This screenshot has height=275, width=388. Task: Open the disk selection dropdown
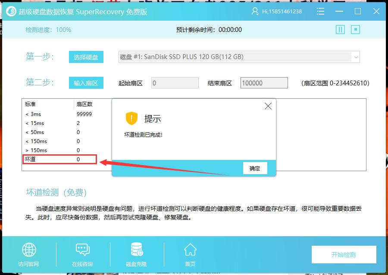(354, 56)
